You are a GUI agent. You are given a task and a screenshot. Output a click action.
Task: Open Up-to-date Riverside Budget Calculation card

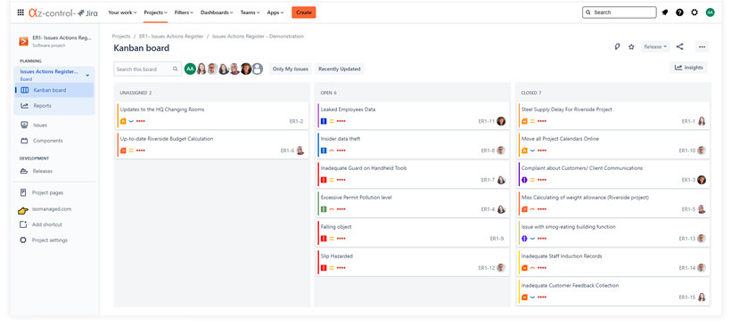[212, 145]
